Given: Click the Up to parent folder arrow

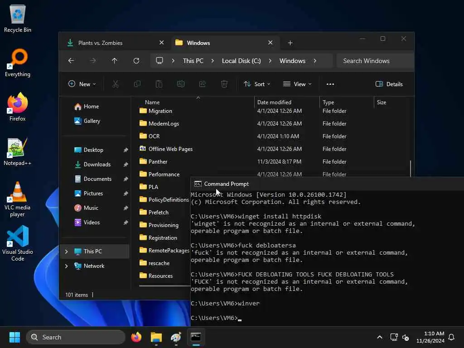Looking at the screenshot, I should tap(115, 61).
